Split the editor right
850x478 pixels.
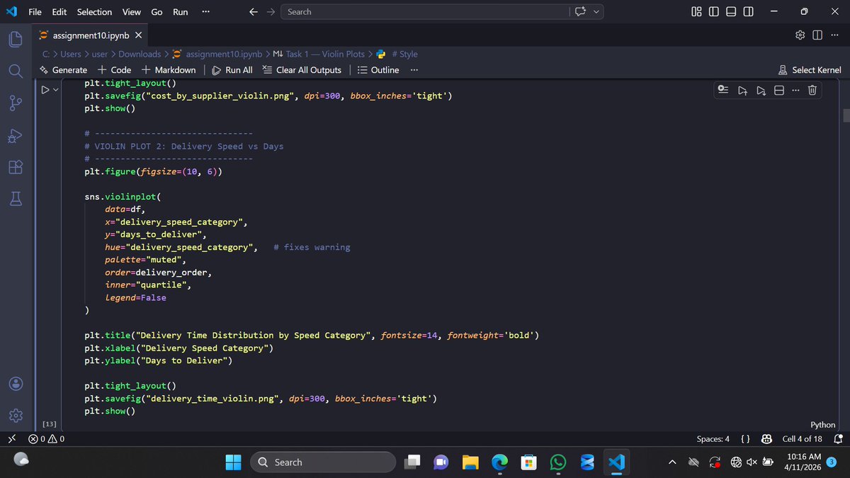pos(817,35)
